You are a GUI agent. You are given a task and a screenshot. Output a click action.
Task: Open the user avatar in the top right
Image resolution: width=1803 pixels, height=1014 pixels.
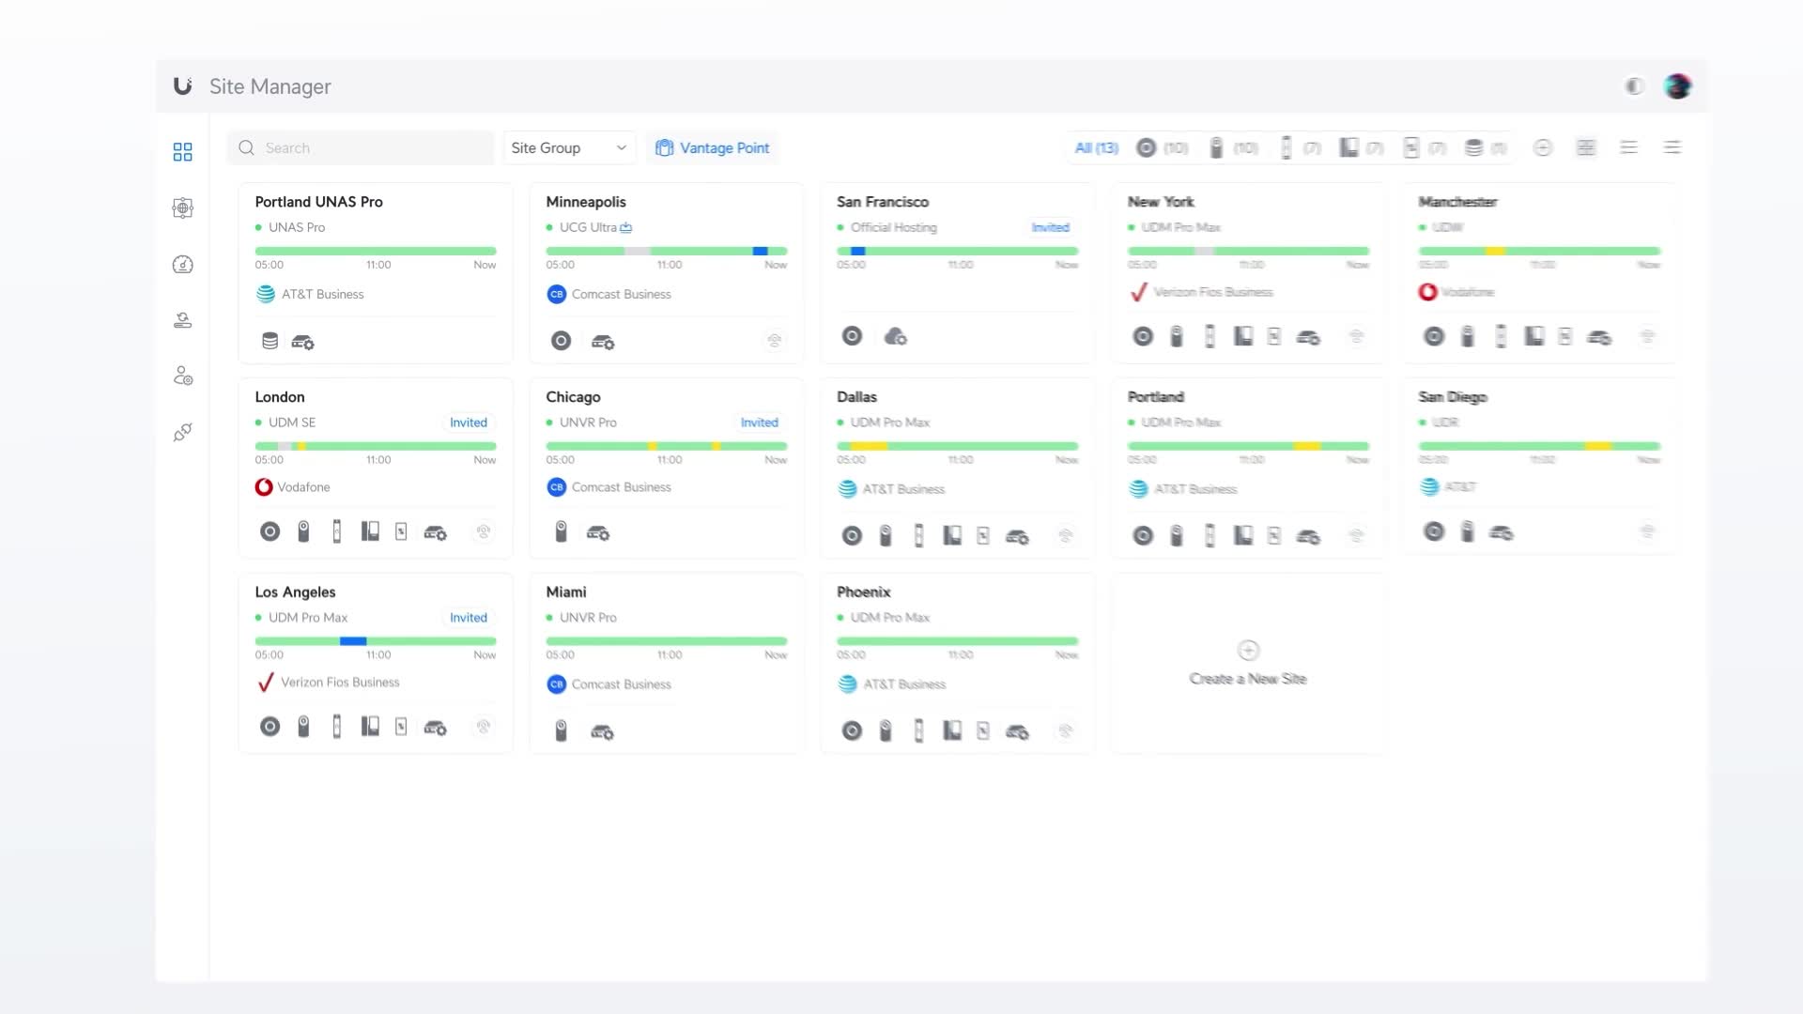point(1677,86)
